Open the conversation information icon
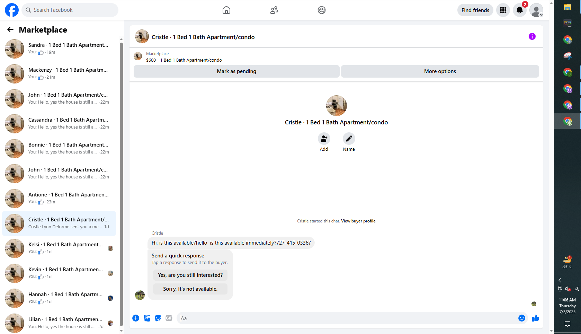 point(532,36)
